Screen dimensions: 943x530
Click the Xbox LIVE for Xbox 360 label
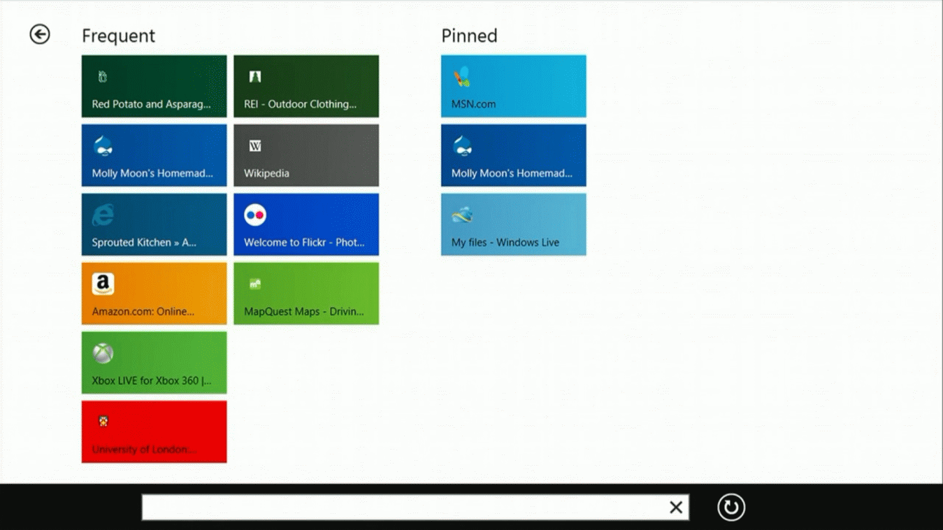[151, 381]
